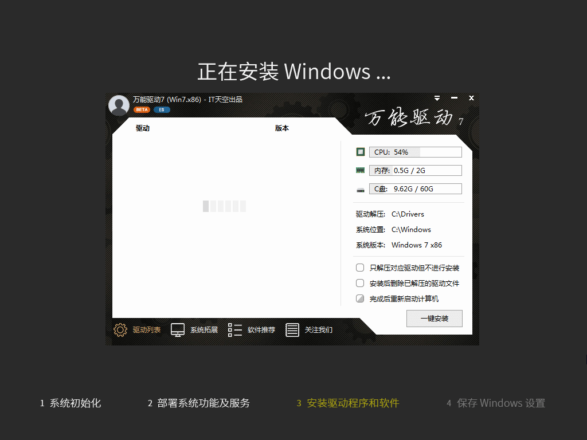Enable 只解压对应驱动但不进行安装 checkbox
This screenshot has width=587, height=440.
360,268
